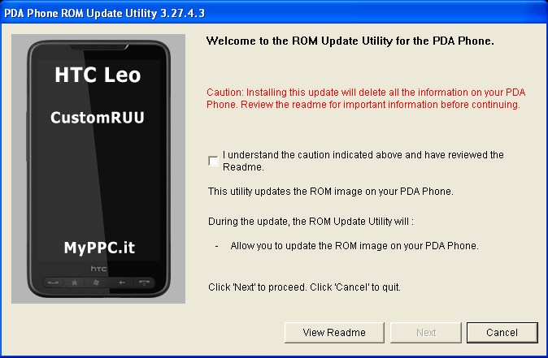Click the htc logo below the phone screen
548x358 pixels.
click(x=98, y=269)
